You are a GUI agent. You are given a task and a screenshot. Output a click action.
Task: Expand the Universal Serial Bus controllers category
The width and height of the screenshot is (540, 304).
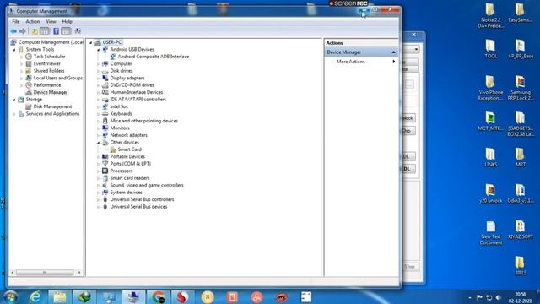(98, 200)
